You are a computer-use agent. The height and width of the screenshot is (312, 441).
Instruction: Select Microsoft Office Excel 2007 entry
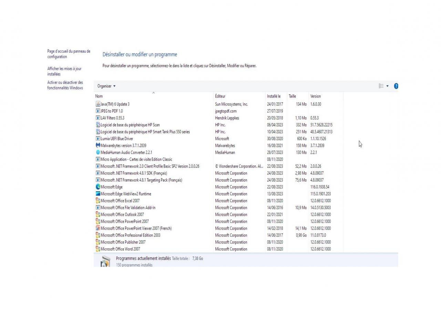(x=120, y=201)
